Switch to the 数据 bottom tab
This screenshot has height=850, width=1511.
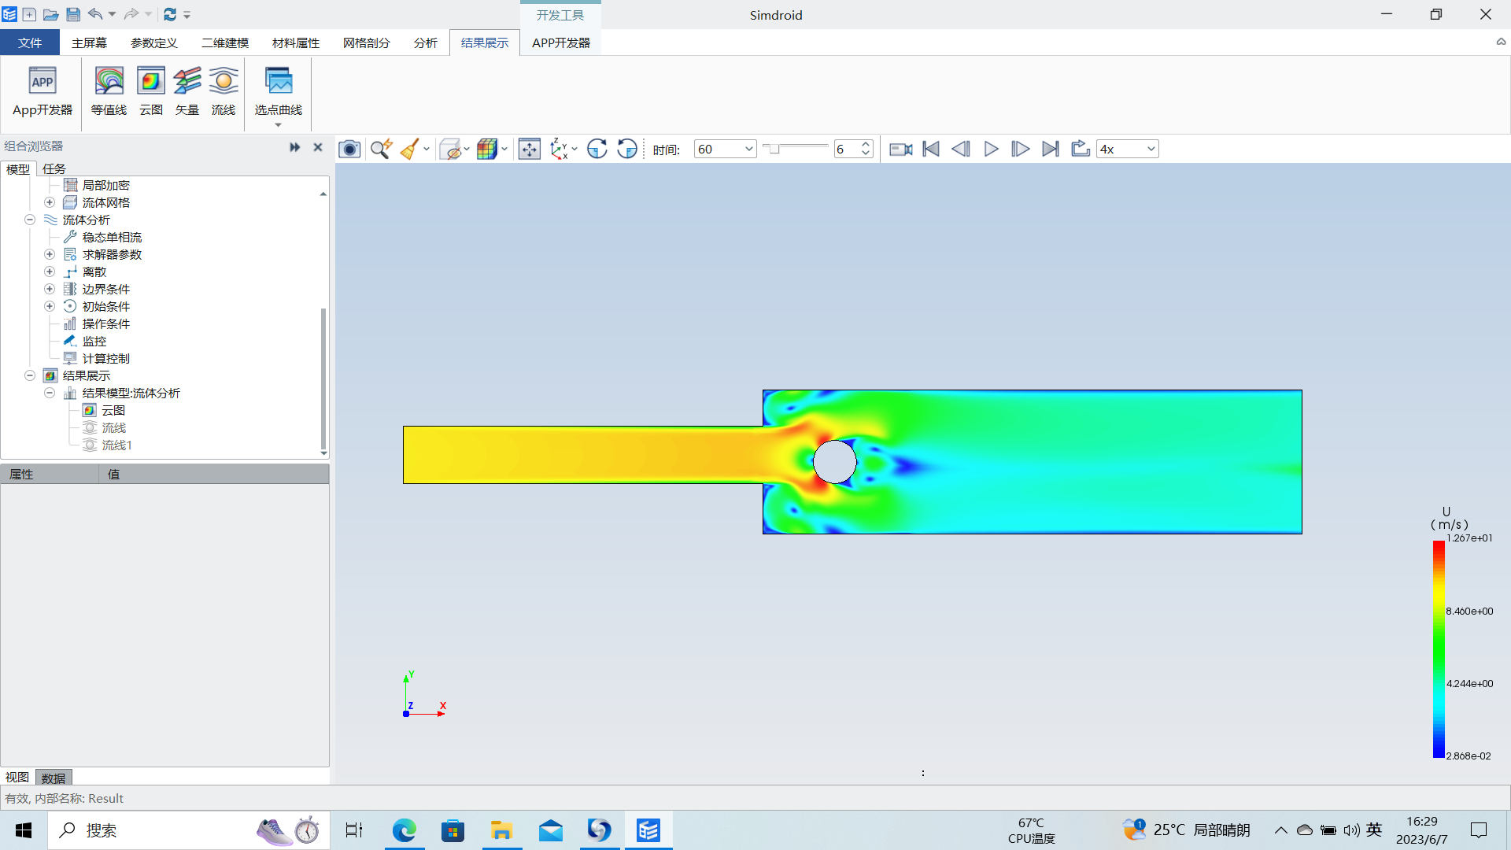[54, 778]
